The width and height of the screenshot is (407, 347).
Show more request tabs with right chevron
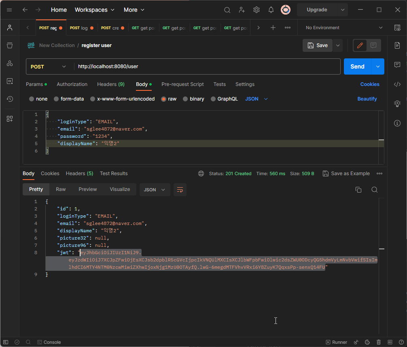point(258,28)
